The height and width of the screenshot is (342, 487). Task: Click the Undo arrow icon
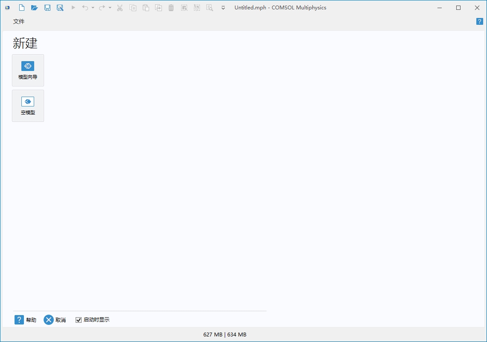click(85, 8)
